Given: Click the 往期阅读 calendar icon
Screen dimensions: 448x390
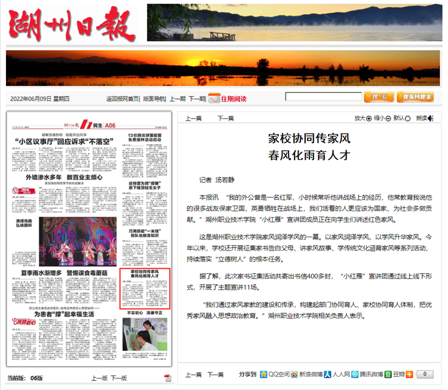Looking at the screenshot, I should [x=213, y=98].
